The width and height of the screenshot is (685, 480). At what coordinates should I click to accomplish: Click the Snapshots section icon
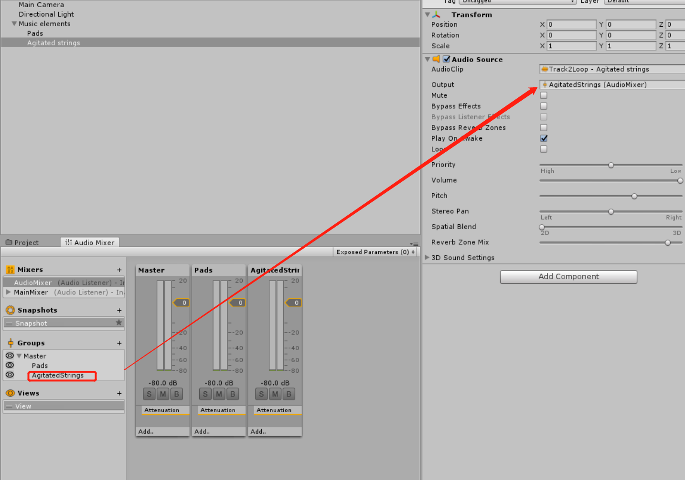point(10,310)
